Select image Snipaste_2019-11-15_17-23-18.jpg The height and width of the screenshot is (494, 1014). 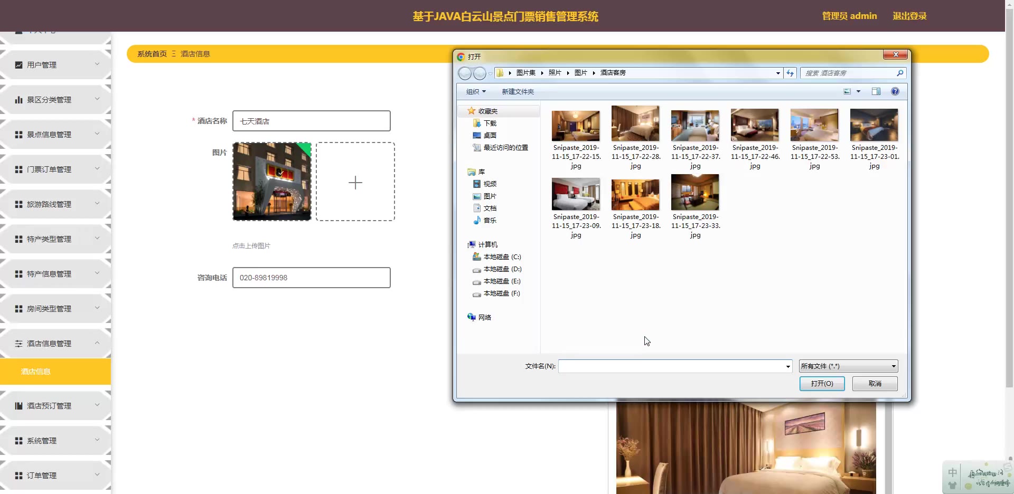(635, 208)
